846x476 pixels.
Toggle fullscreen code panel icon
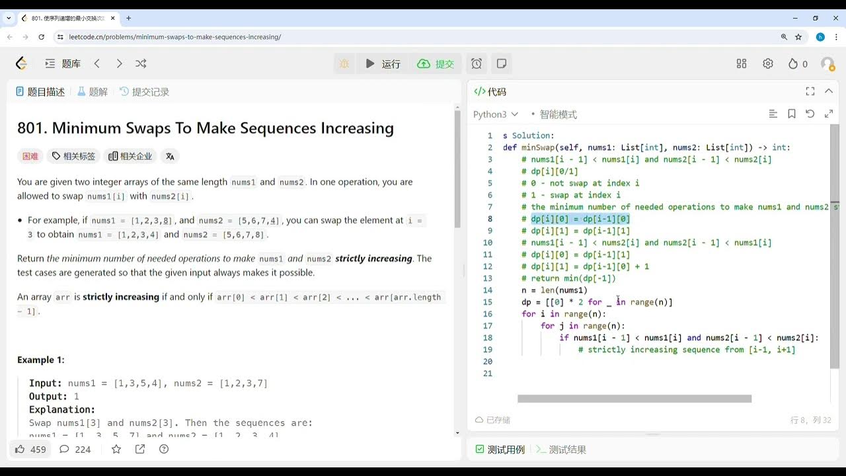(x=810, y=91)
